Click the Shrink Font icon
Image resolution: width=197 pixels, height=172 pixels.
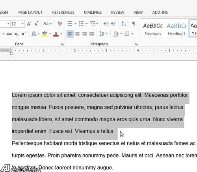(36, 24)
